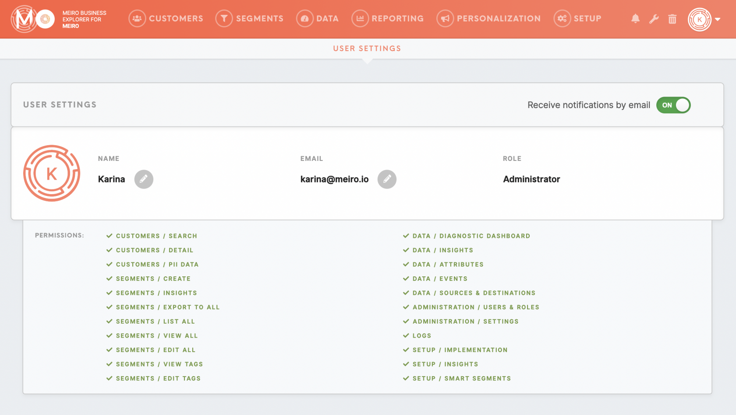Click the Customers people icon

tap(137, 19)
